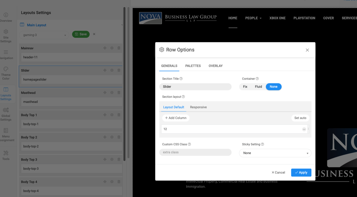Screen dimensions: 357x197
Task: Click help icon beside Section Title
Action: pos(181,79)
